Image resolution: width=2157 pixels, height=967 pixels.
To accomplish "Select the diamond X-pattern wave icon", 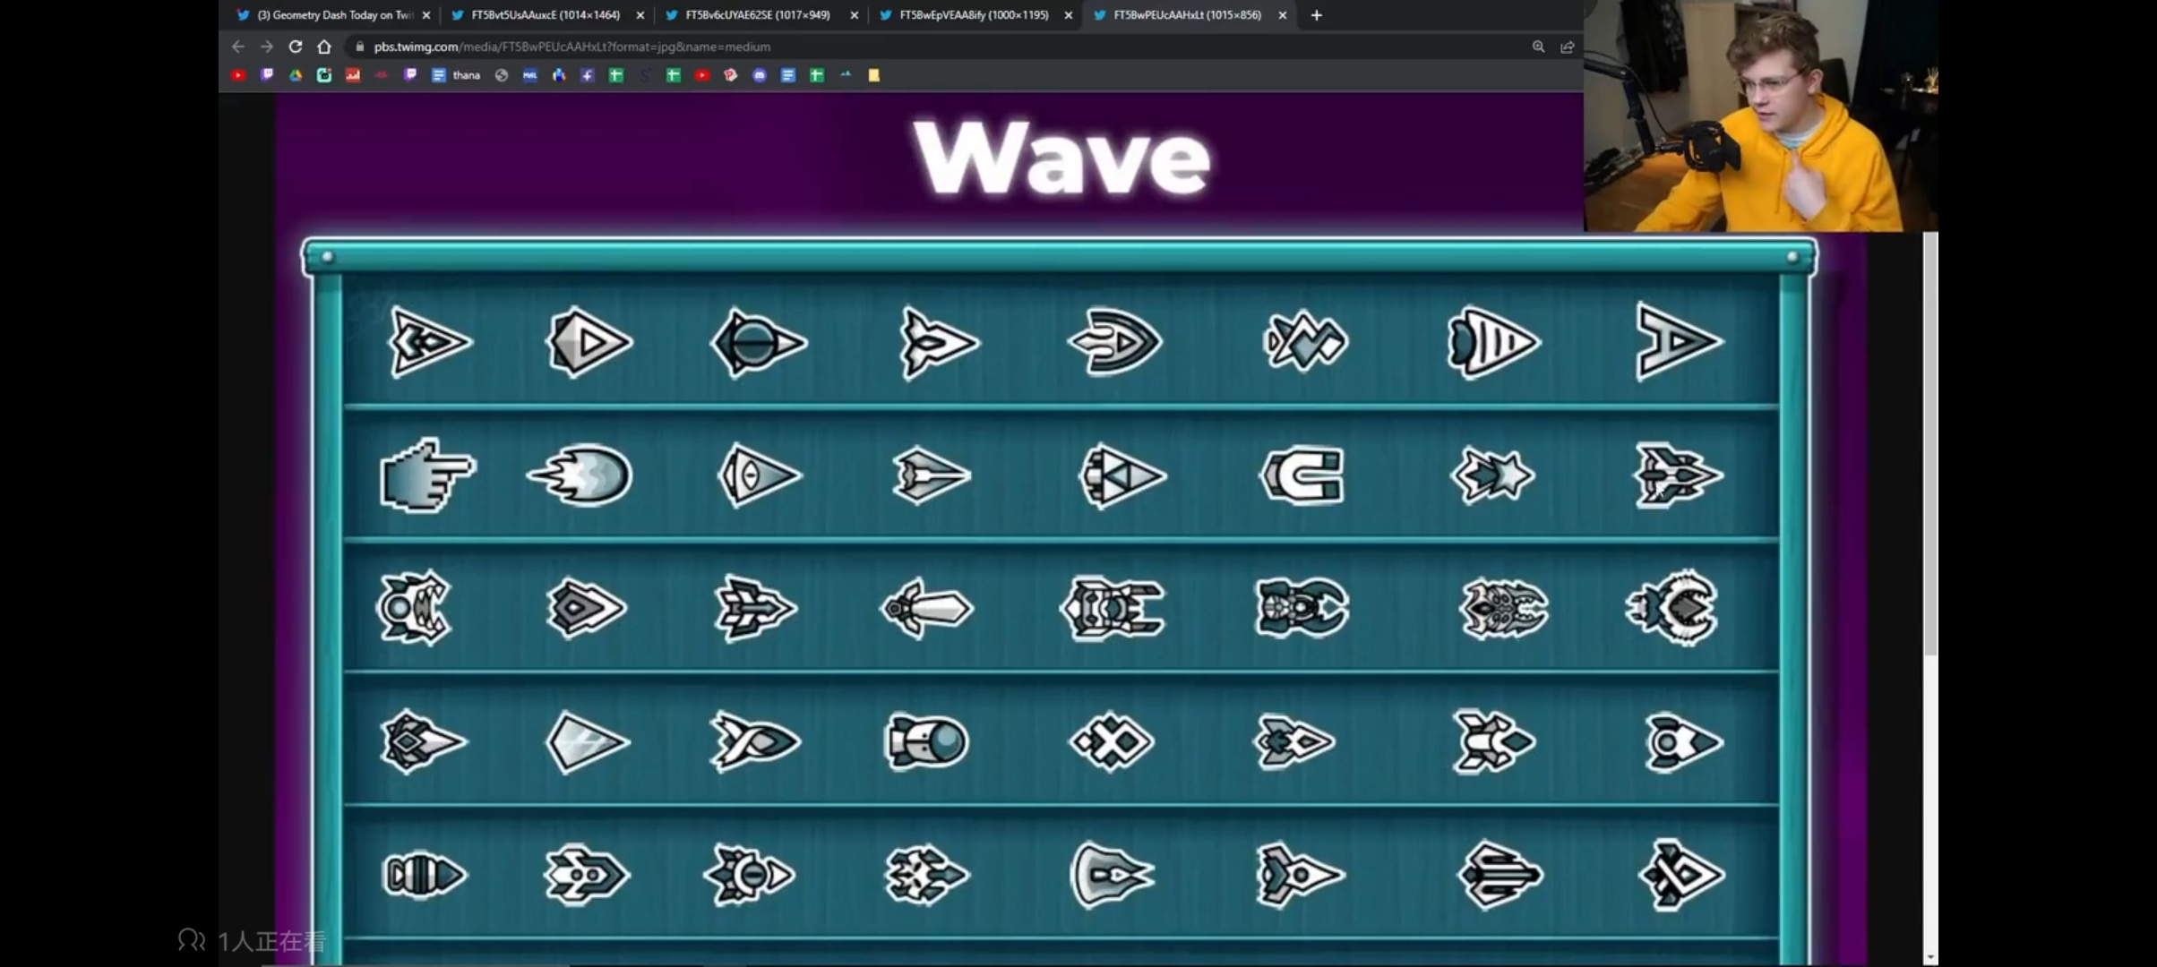I will pyautogui.click(x=1112, y=742).
